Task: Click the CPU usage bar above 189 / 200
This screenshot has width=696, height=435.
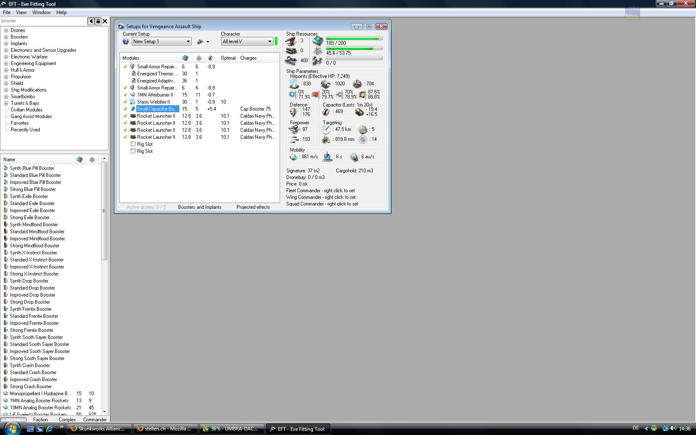Action: (354, 38)
